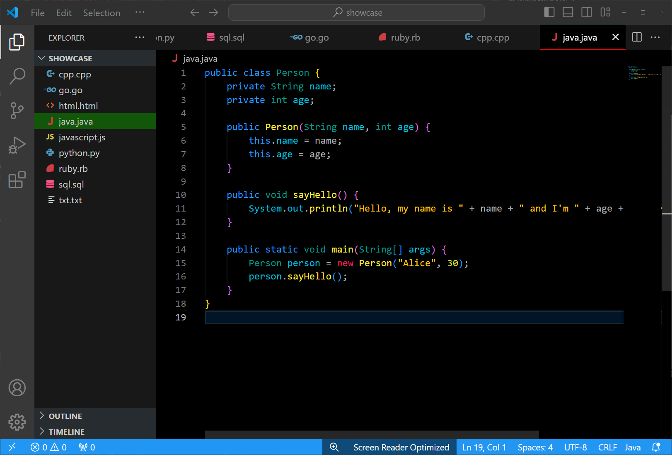Open sql.sql in the explorer
Image resolution: width=672 pixels, height=455 pixels.
[x=95, y=185]
